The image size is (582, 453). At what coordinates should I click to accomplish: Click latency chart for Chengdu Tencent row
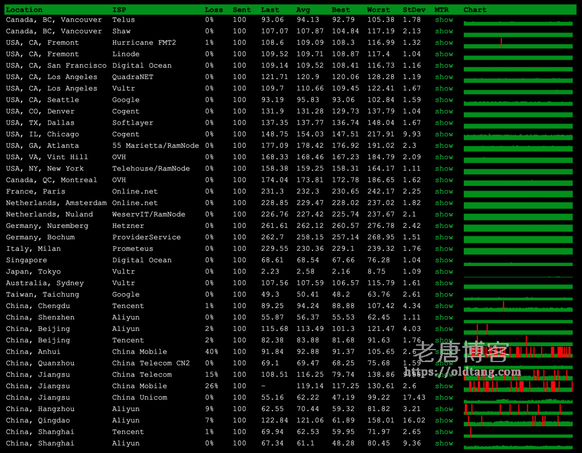(518, 306)
